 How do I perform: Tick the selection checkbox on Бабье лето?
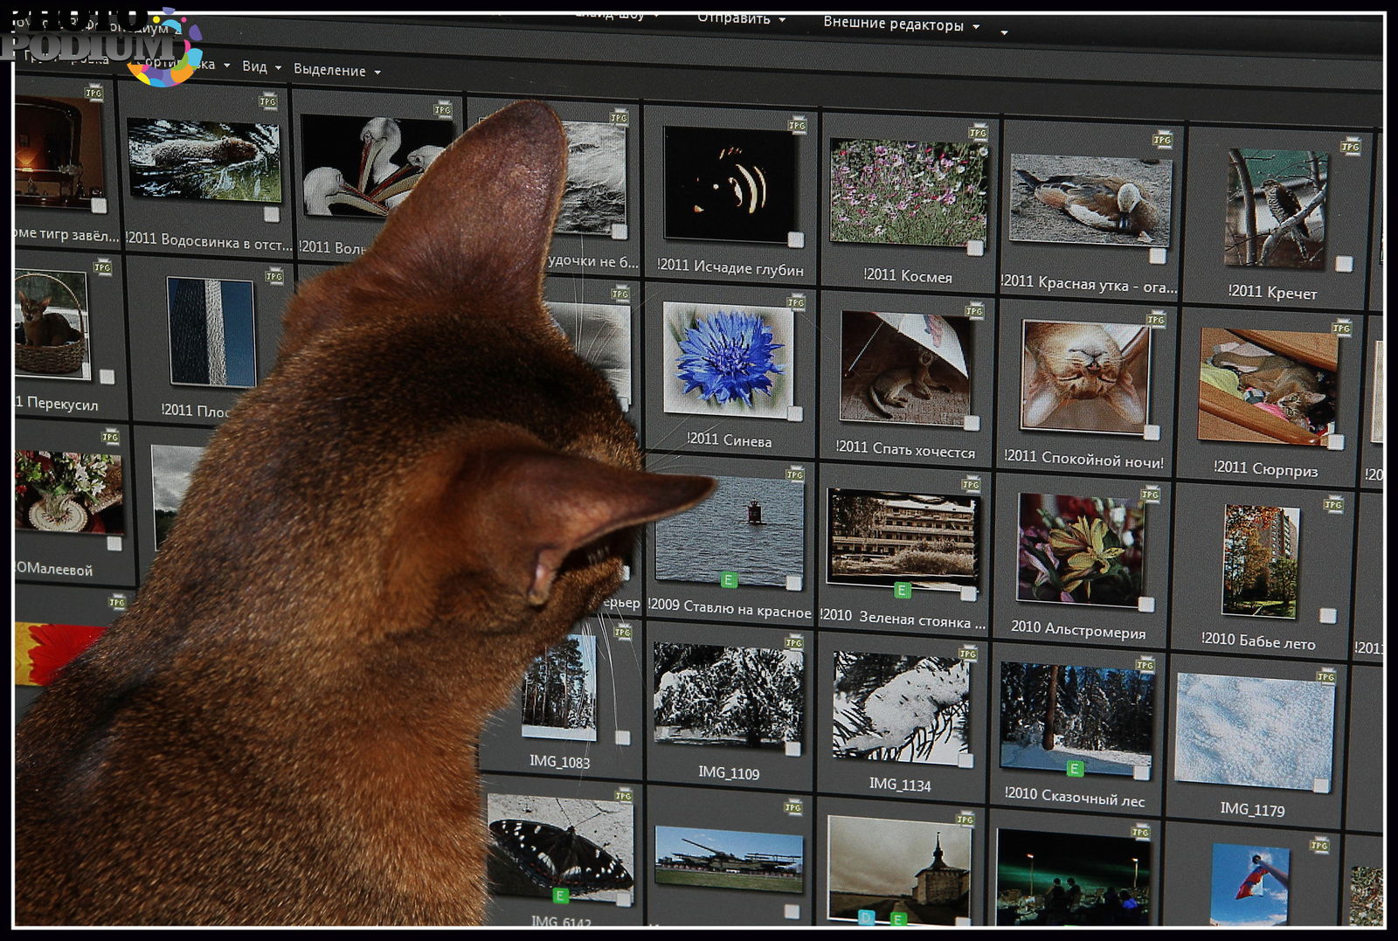click(x=1328, y=615)
